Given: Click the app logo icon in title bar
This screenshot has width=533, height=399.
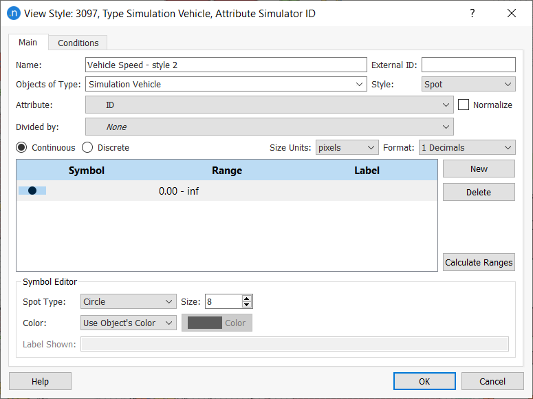Looking at the screenshot, I should (12, 13).
